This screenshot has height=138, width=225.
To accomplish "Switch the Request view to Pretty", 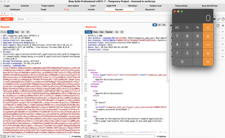I will click(3, 32).
